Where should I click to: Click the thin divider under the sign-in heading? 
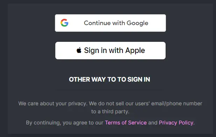pyautogui.click(x=110, y=90)
